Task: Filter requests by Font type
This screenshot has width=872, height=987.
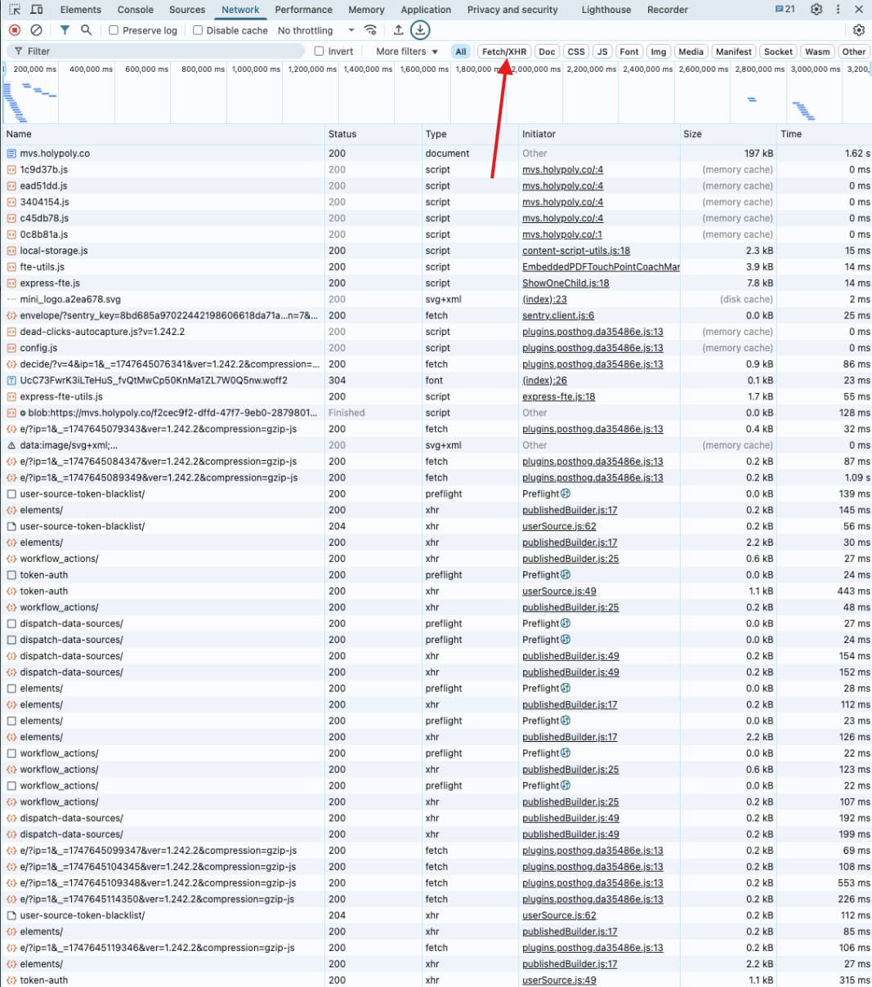Action: point(629,51)
